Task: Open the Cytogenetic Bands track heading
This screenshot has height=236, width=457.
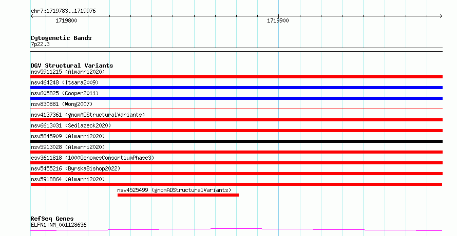Action: click(61, 38)
